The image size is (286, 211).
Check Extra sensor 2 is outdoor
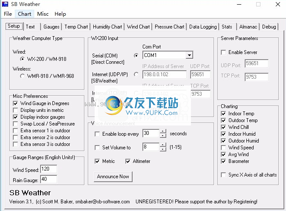click(15, 137)
